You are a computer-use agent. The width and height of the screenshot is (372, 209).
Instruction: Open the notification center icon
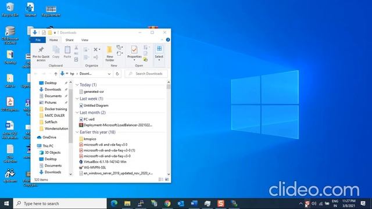click(363, 203)
